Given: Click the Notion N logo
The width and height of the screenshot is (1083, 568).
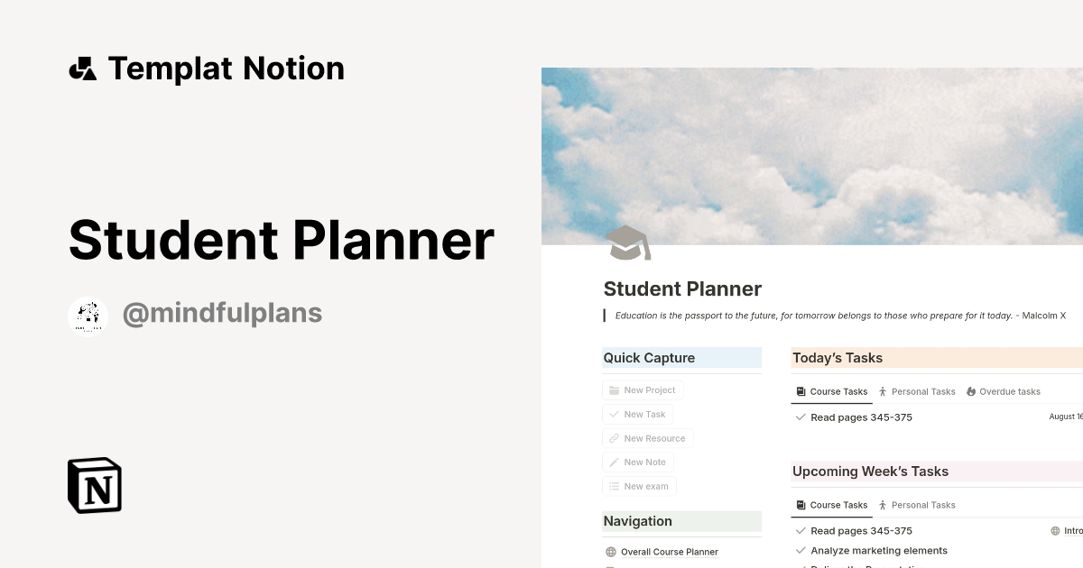Looking at the screenshot, I should click(x=93, y=485).
